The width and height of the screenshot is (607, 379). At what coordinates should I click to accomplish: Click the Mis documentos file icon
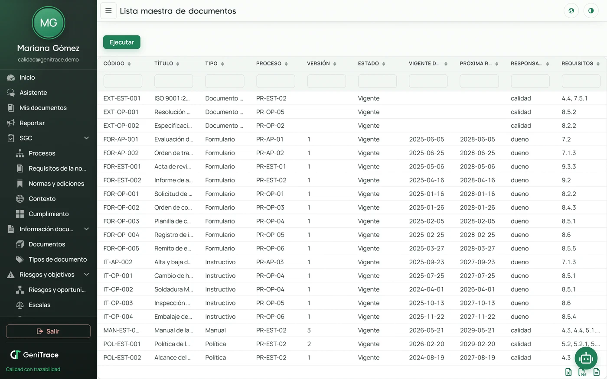click(11, 108)
